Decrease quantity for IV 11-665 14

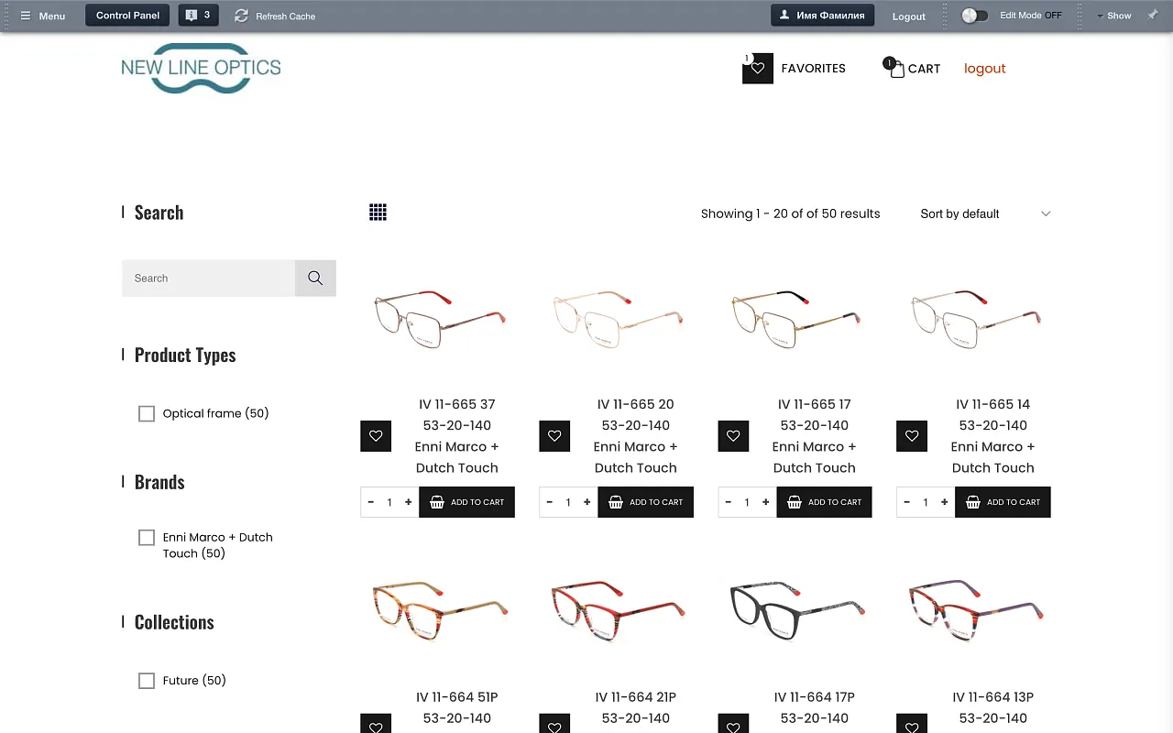coord(906,502)
